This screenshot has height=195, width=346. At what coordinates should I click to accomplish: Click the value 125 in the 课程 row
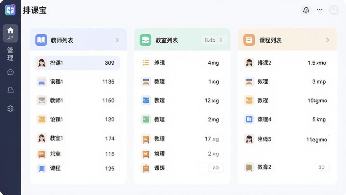110,169
